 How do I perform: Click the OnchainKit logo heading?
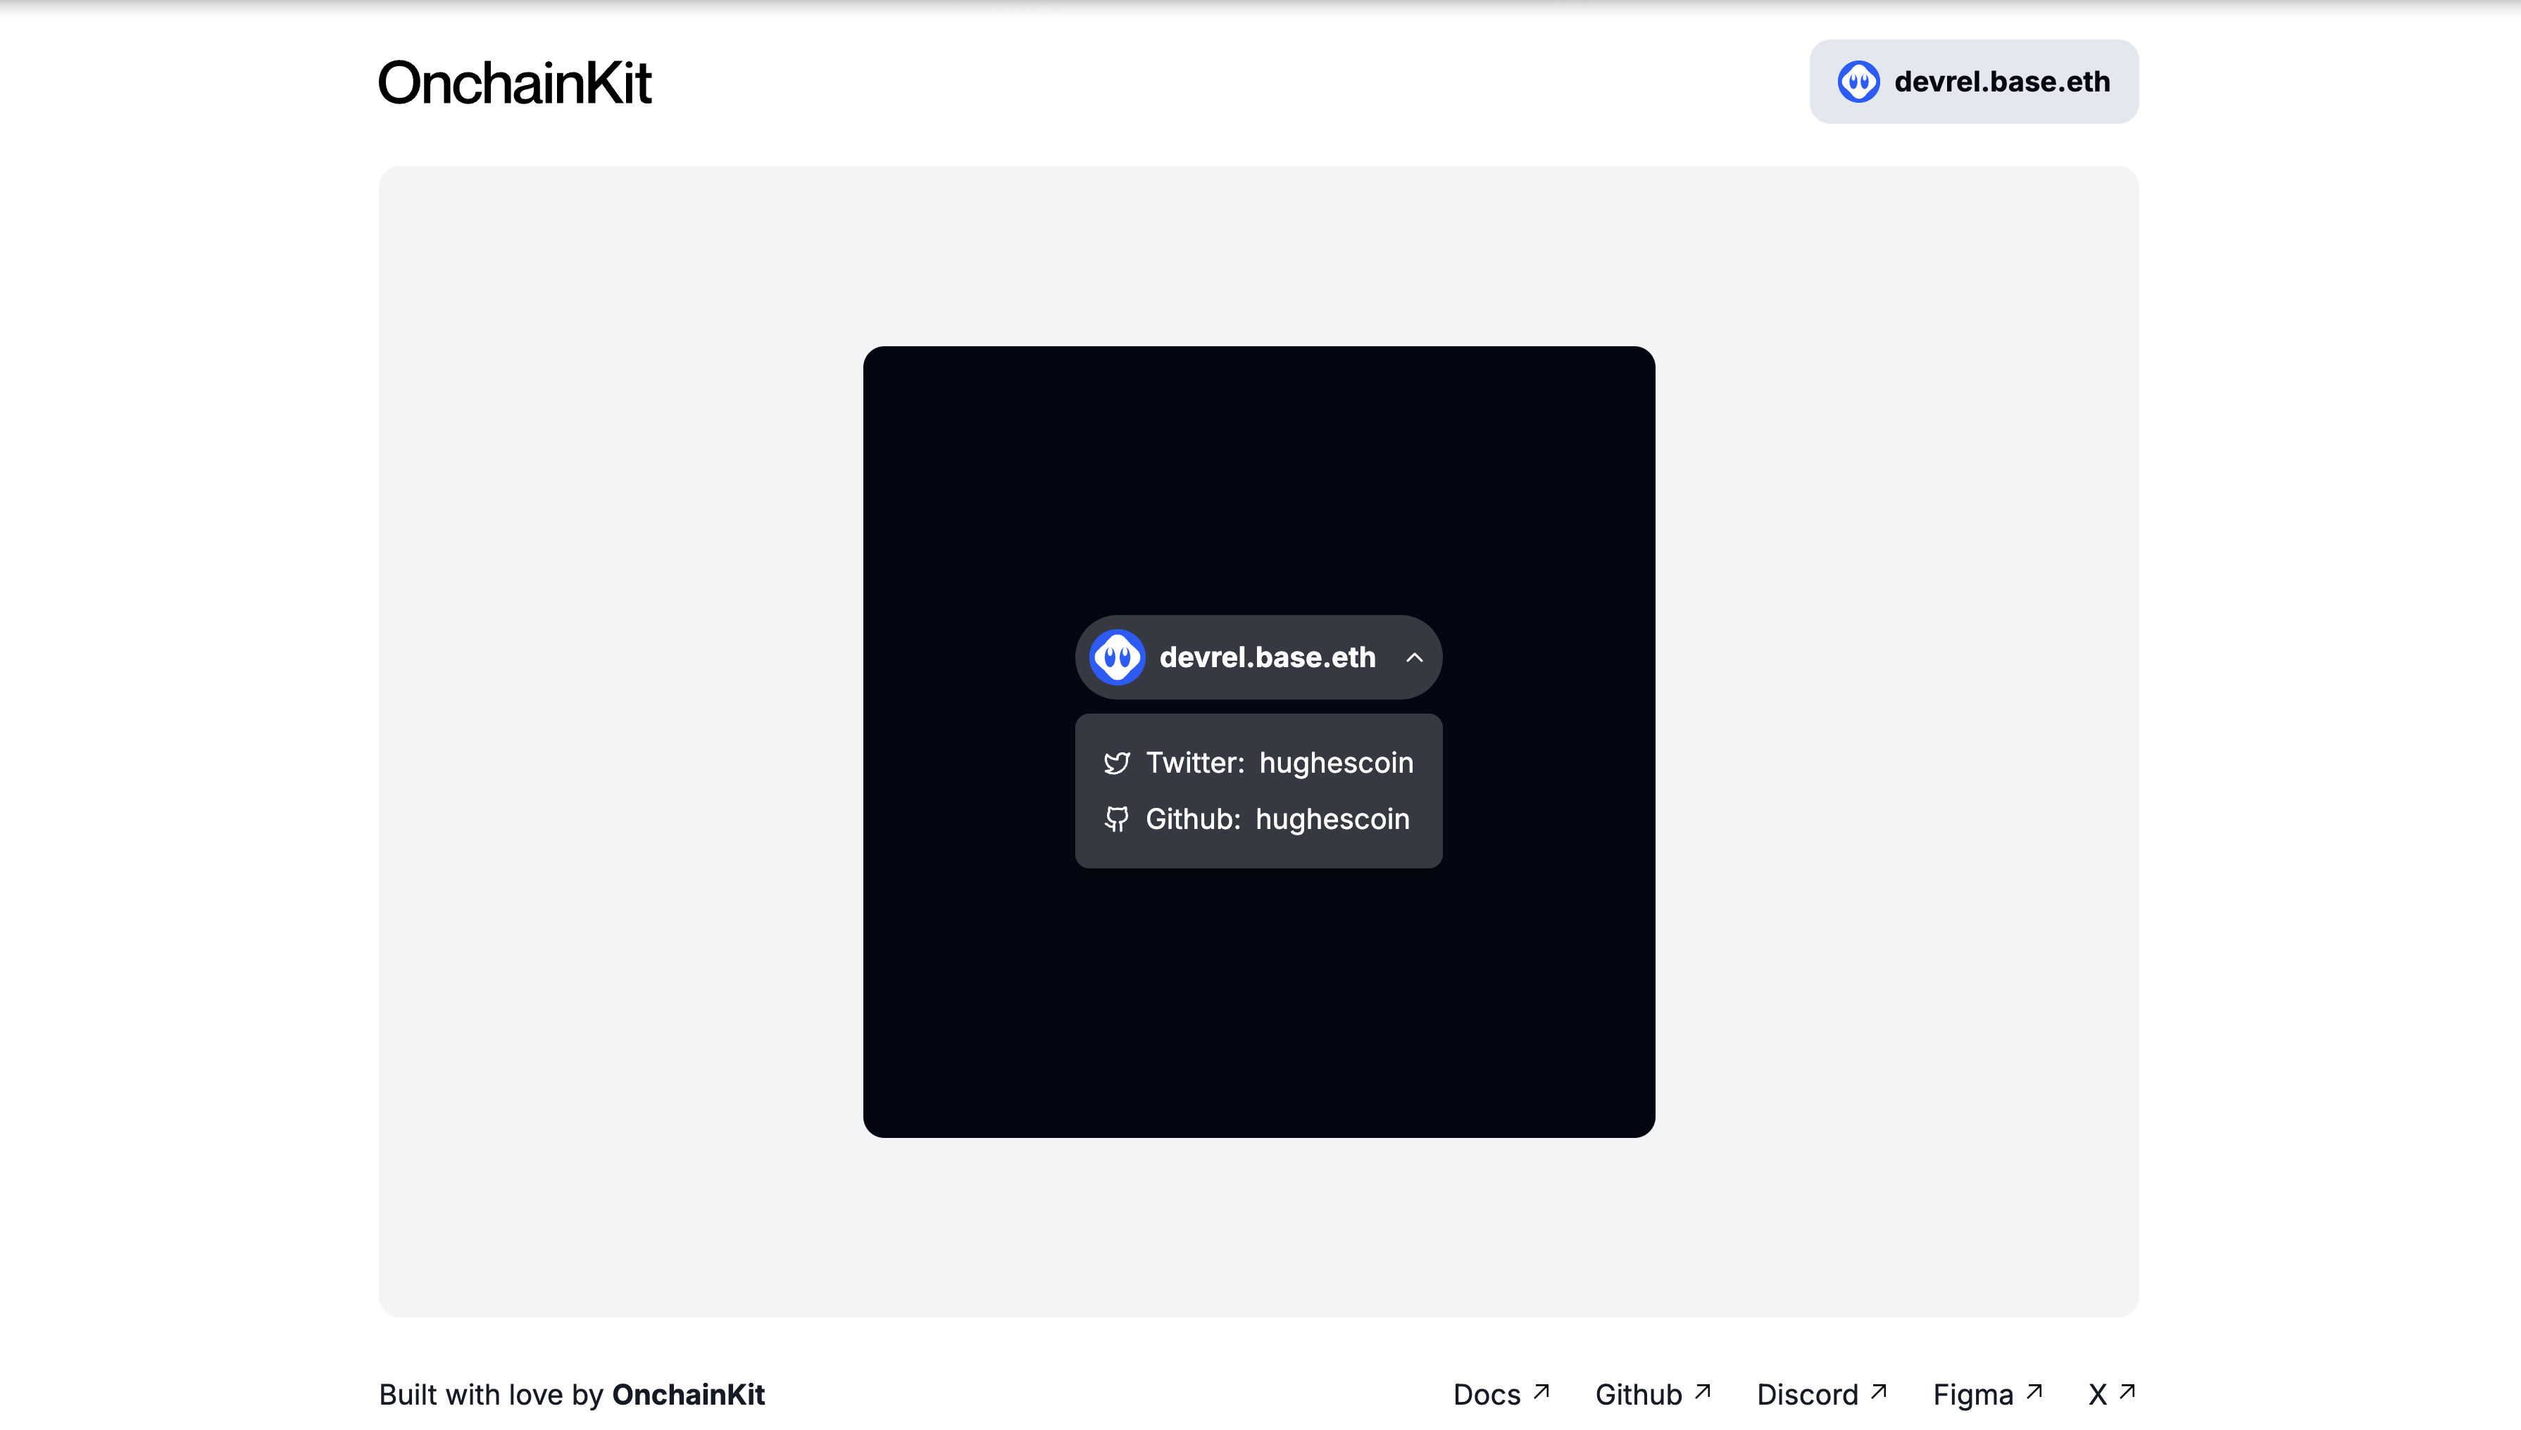[x=514, y=82]
